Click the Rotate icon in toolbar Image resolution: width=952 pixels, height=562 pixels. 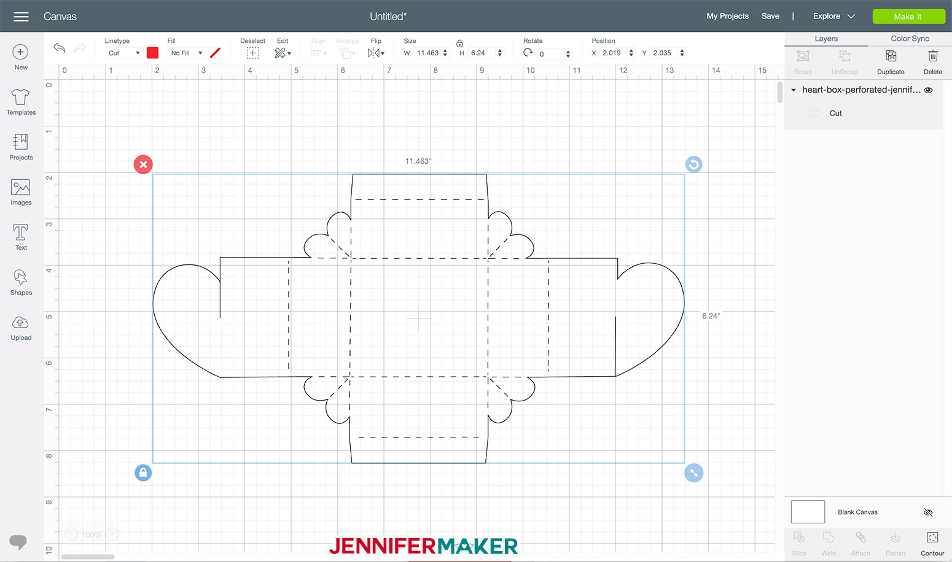528,53
